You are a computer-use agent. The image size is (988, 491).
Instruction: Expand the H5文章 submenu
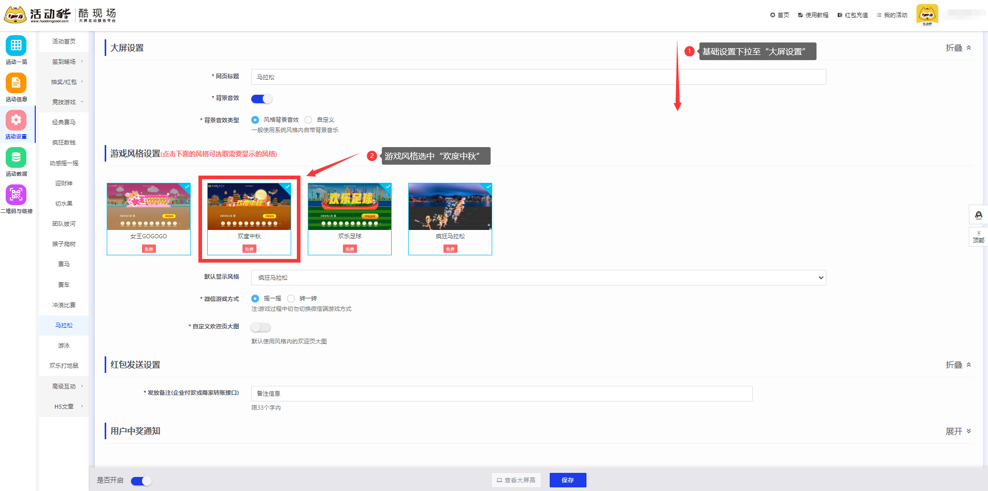(x=64, y=407)
